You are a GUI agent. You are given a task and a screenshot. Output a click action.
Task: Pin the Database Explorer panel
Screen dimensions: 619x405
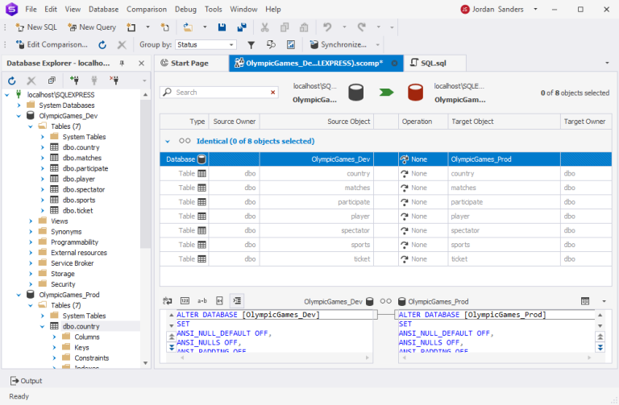[x=122, y=63]
